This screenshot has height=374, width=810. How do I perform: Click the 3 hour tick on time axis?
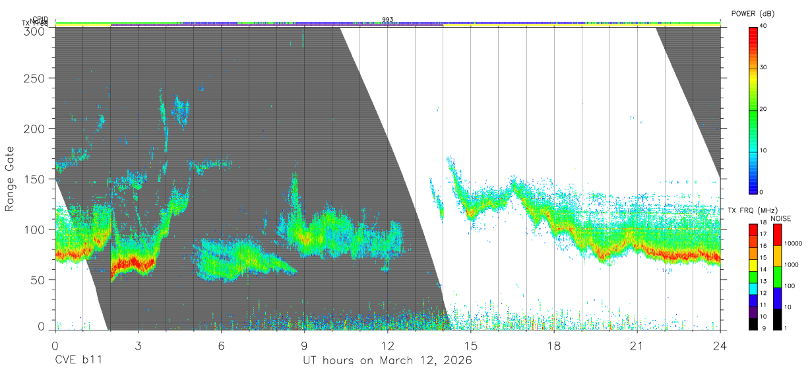point(138,346)
